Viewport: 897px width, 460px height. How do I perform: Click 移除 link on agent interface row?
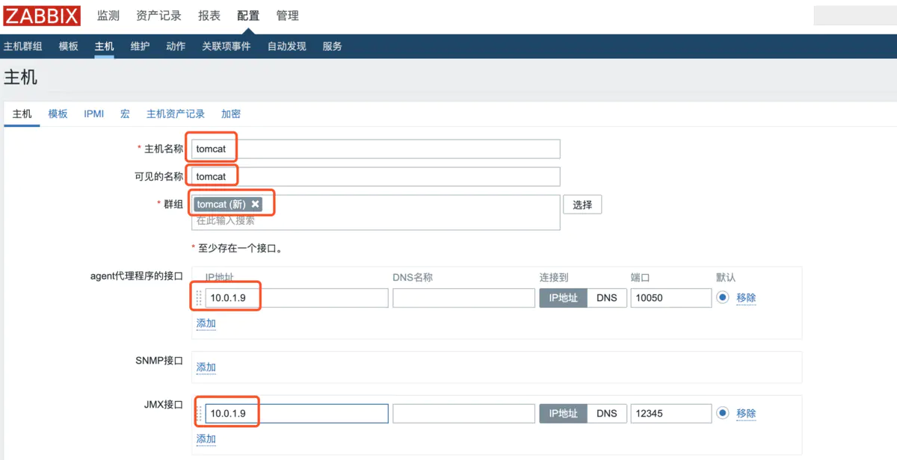[x=746, y=298]
